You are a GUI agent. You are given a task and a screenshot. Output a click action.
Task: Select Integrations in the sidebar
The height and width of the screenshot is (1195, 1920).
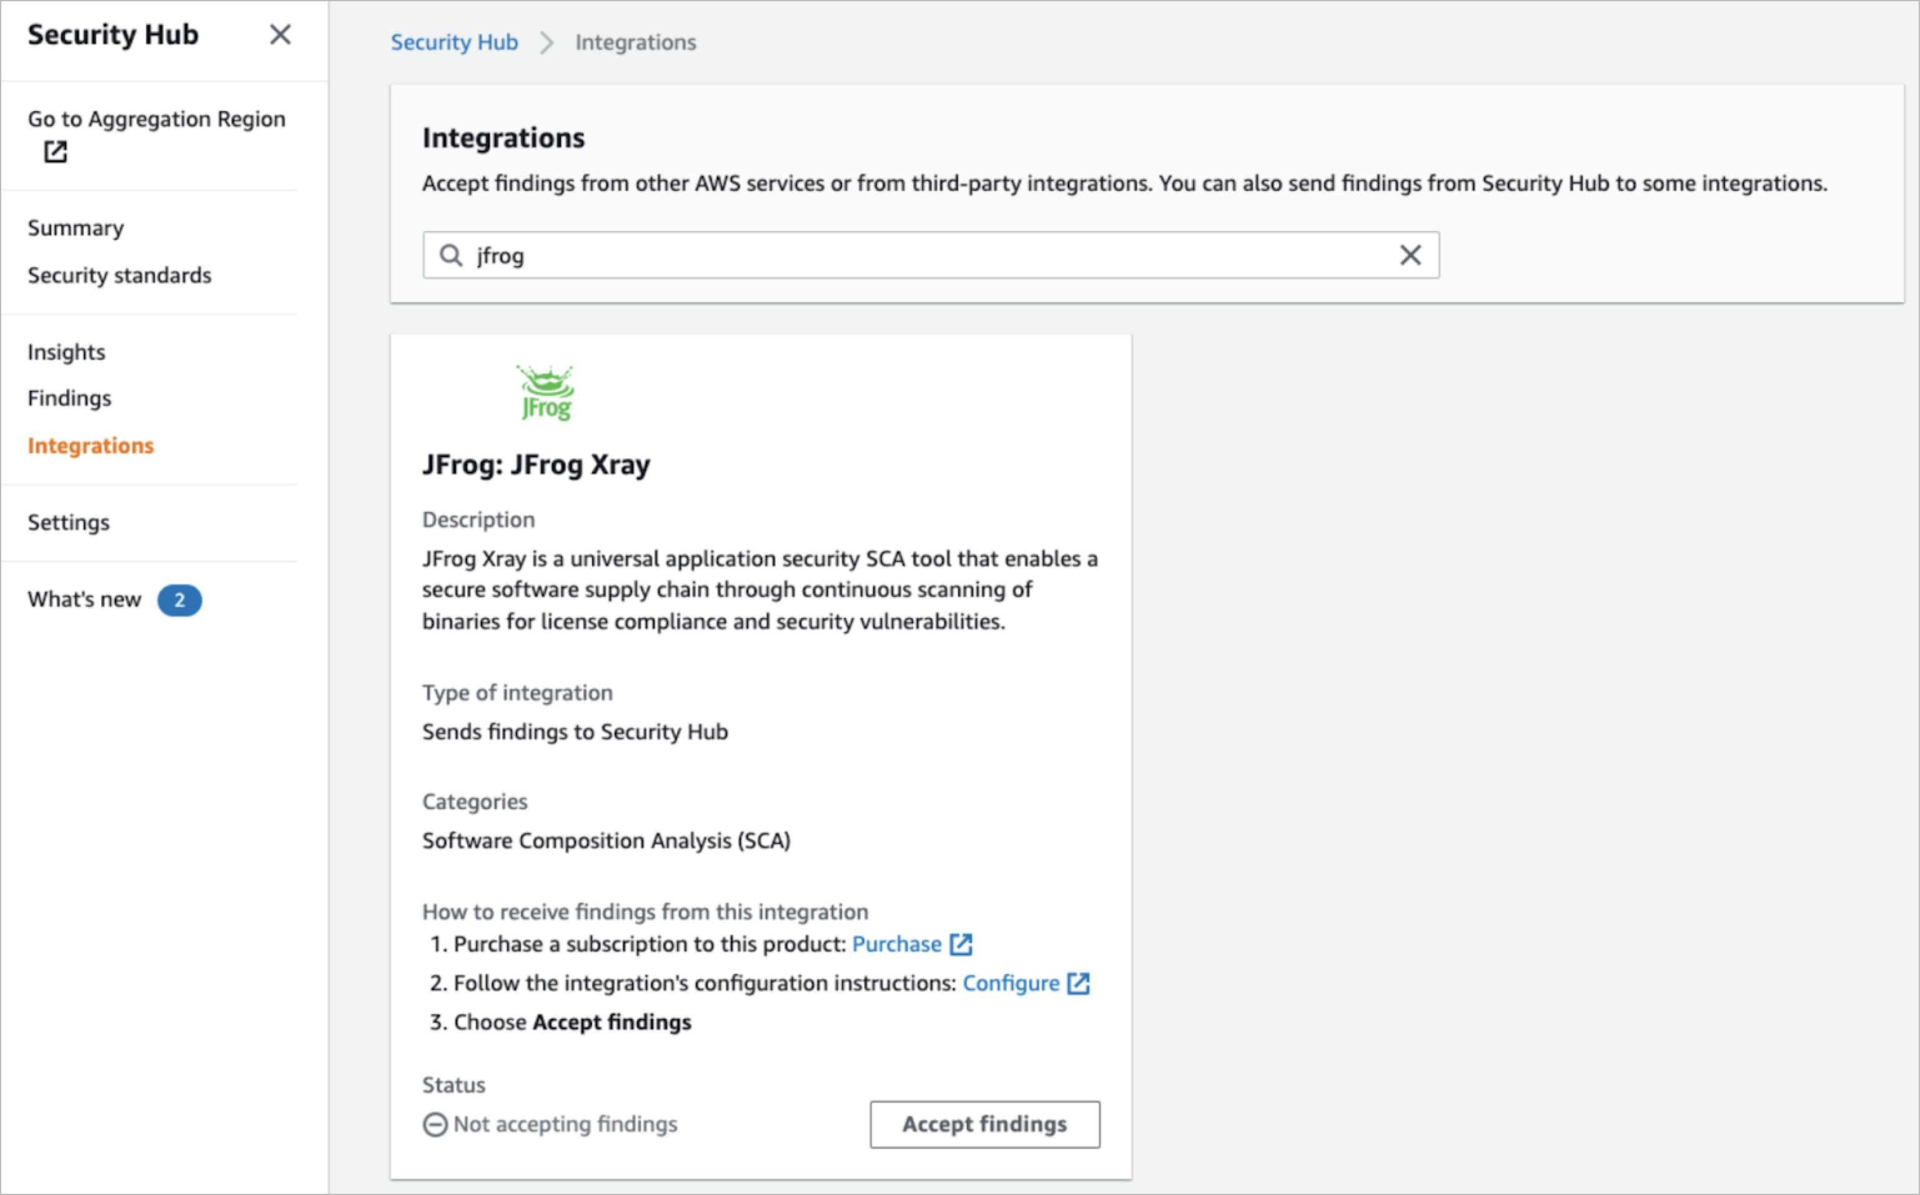pyautogui.click(x=91, y=446)
